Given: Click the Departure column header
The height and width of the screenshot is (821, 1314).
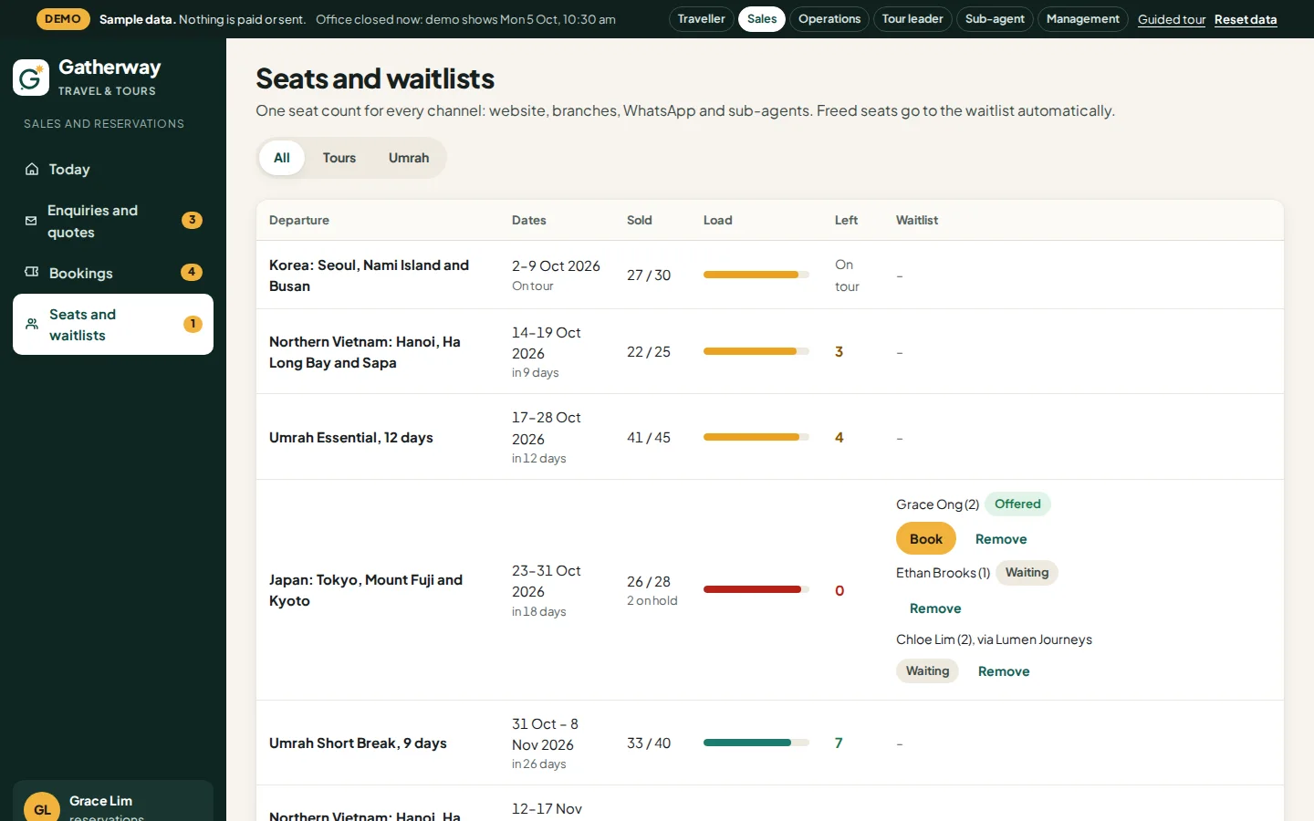Looking at the screenshot, I should [299, 220].
